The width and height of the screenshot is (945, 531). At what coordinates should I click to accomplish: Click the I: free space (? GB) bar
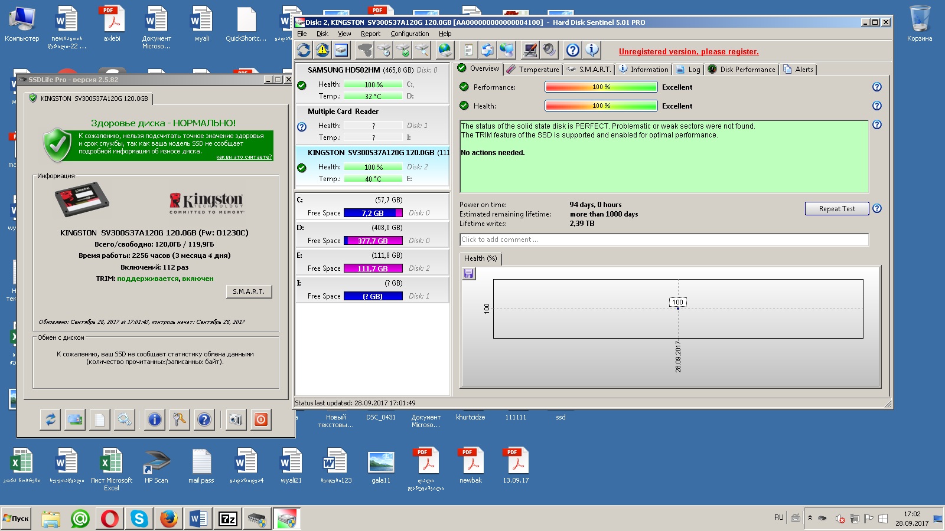coord(373,296)
